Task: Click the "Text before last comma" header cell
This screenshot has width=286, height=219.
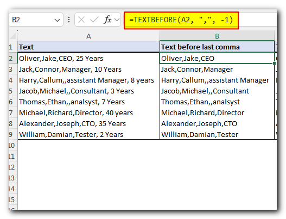Action: [217, 47]
